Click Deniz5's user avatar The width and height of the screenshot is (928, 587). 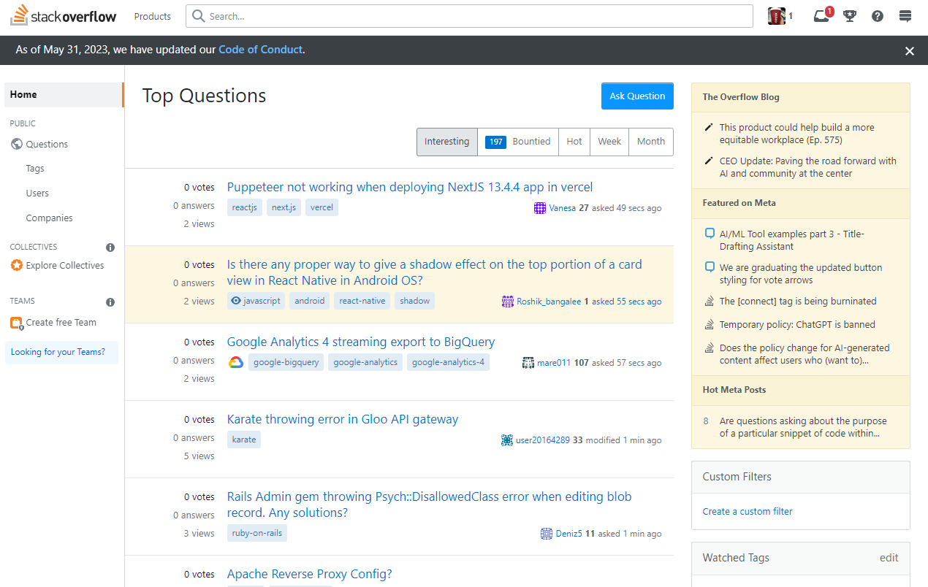point(547,534)
